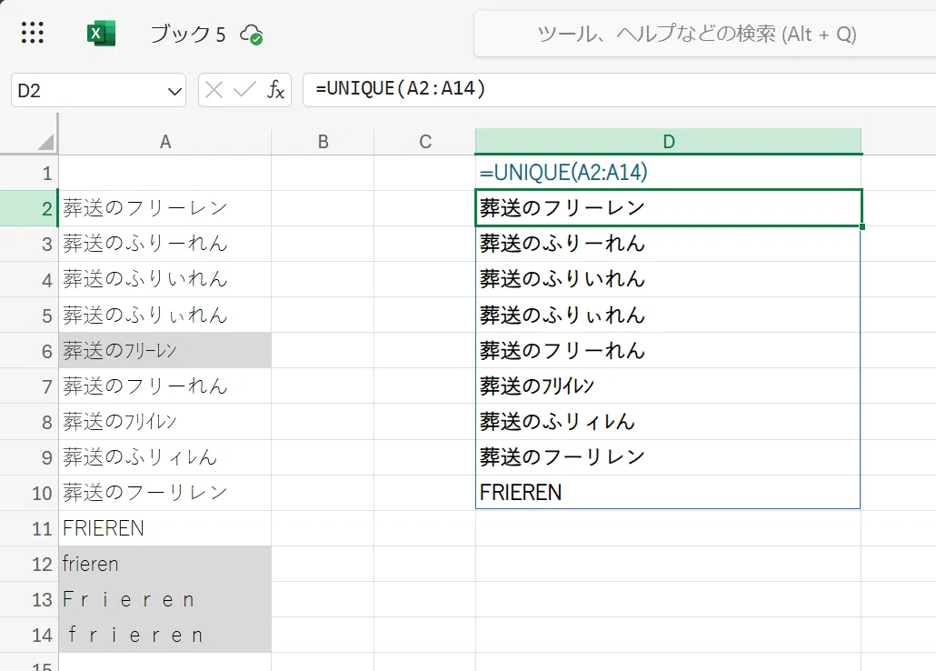Click highlighted cell A6 with half-width katakana
936x671 pixels.
point(165,351)
